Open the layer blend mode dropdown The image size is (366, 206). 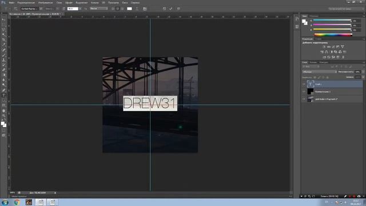coord(320,72)
